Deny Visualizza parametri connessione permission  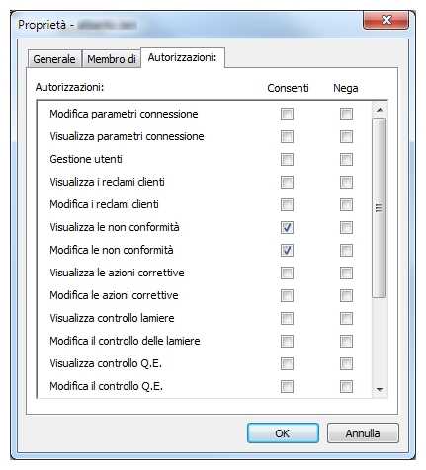tap(346, 136)
